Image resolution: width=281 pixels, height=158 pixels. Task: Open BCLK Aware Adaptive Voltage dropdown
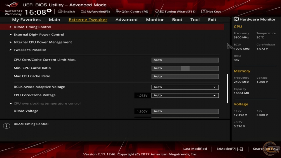click(x=185, y=87)
